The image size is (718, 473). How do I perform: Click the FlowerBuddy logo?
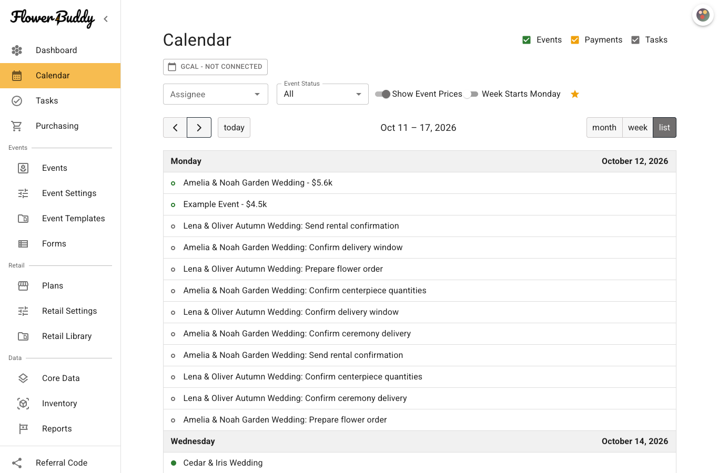52,18
